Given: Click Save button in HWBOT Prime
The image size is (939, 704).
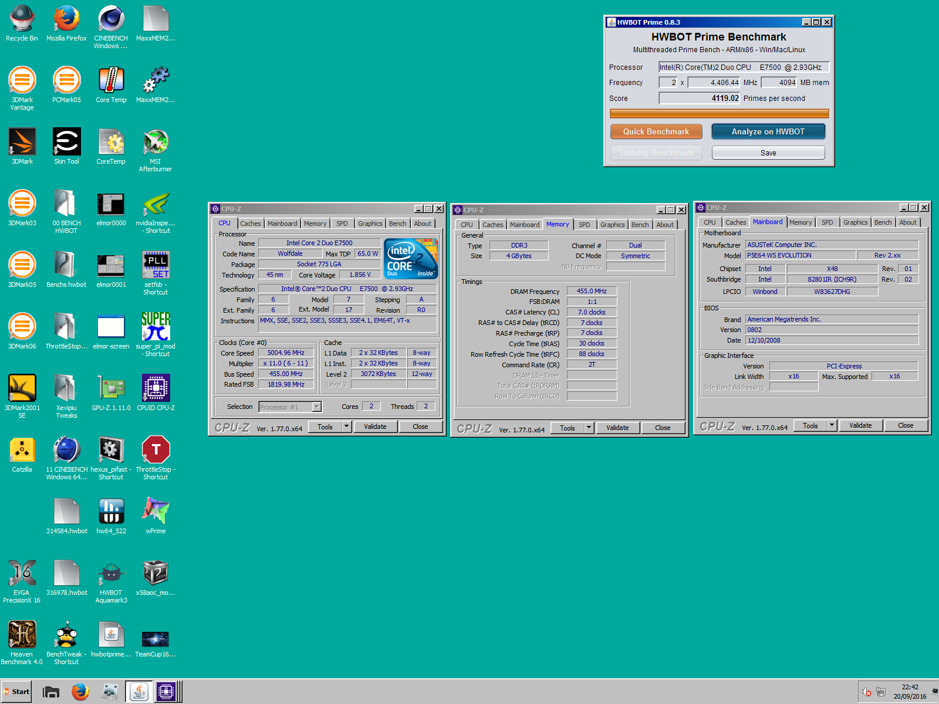Looking at the screenshot, I should pyautogui.click(x=768, y=153).
